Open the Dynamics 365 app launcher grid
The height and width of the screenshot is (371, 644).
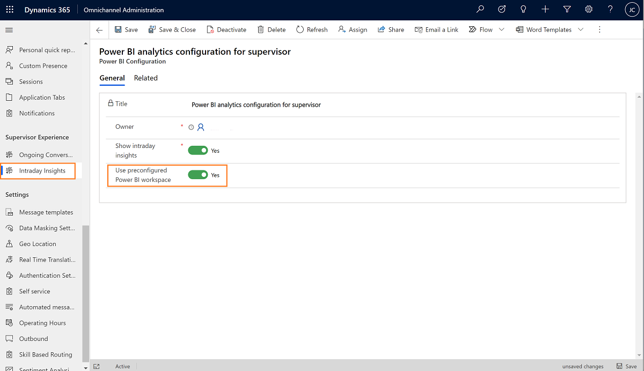(10, 10)
